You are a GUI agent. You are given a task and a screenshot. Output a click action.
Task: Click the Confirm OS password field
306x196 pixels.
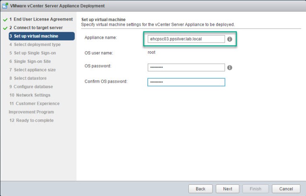(x=186, y=82)
